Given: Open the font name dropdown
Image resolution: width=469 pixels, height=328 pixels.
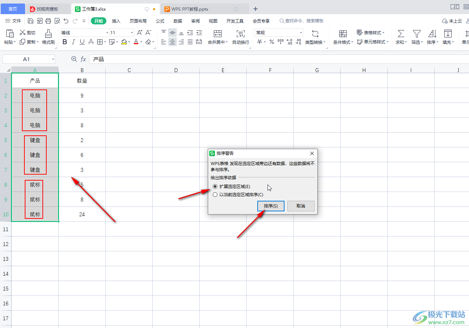Looking at the screenshot, I should click(x=107, y=33).
